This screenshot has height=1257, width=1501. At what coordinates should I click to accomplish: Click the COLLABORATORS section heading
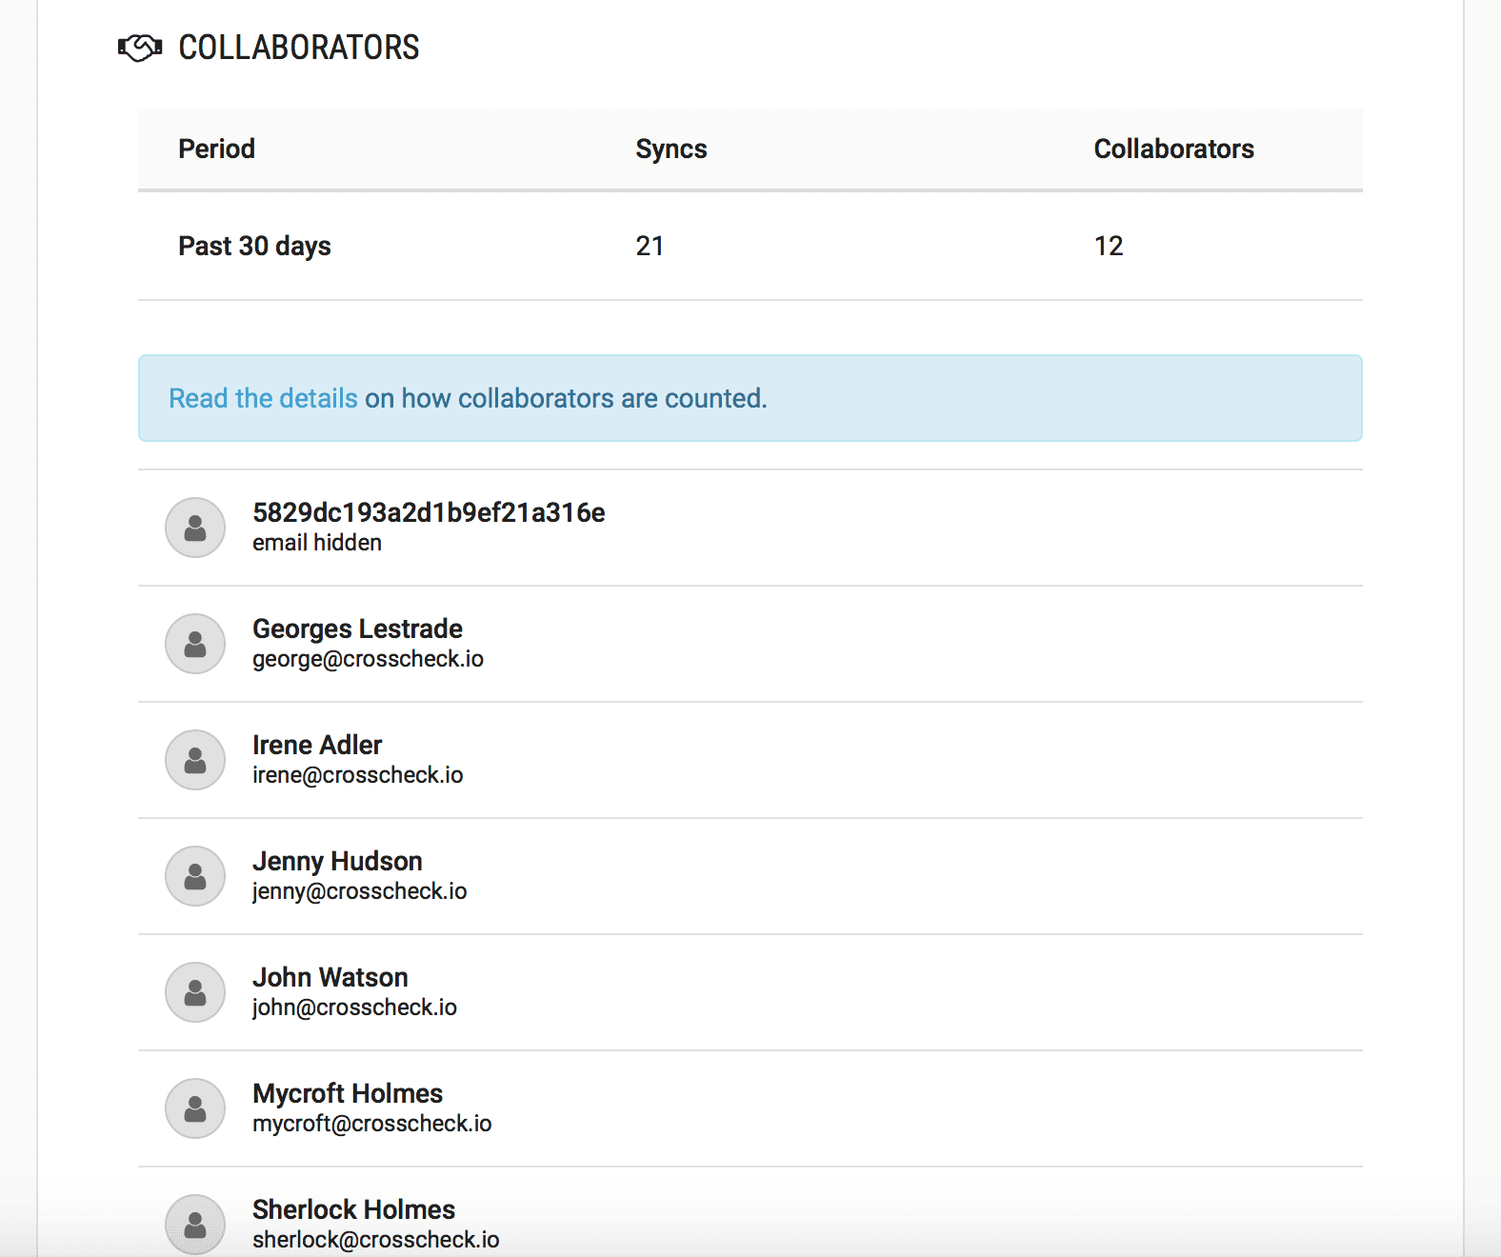point(299,48)
